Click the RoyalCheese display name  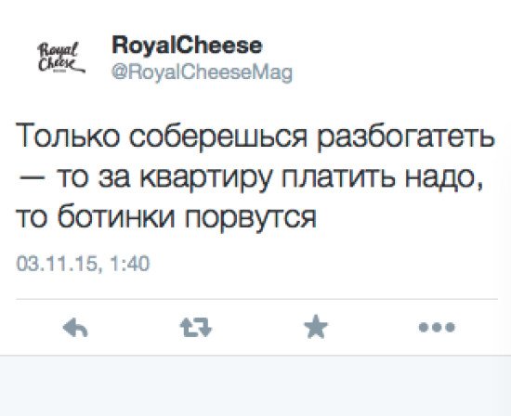(187, 45)
